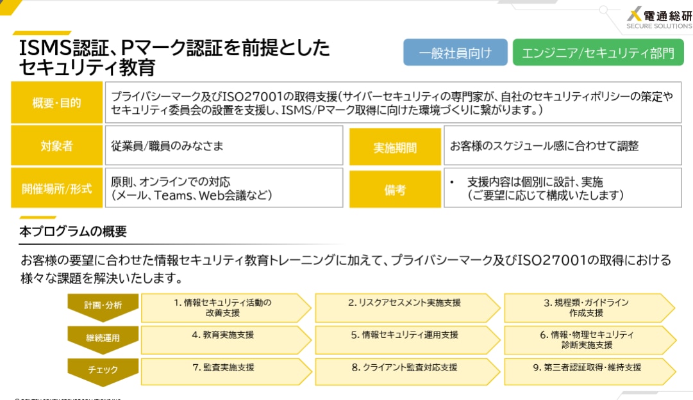Image resolution: width=693 pixels, height=400 pixels.
Task: Click the 電通総研 Secure Solutions logo
Action: (x=660, y=18)
